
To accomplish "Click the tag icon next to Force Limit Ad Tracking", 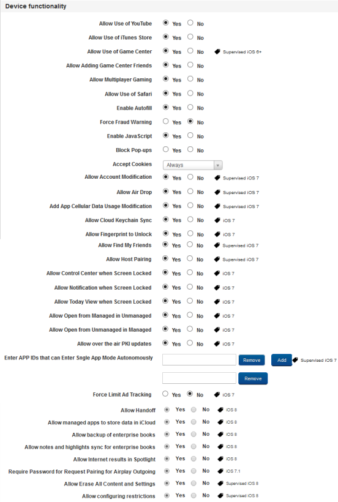I will pyautogui.click(x=217, y=395).
